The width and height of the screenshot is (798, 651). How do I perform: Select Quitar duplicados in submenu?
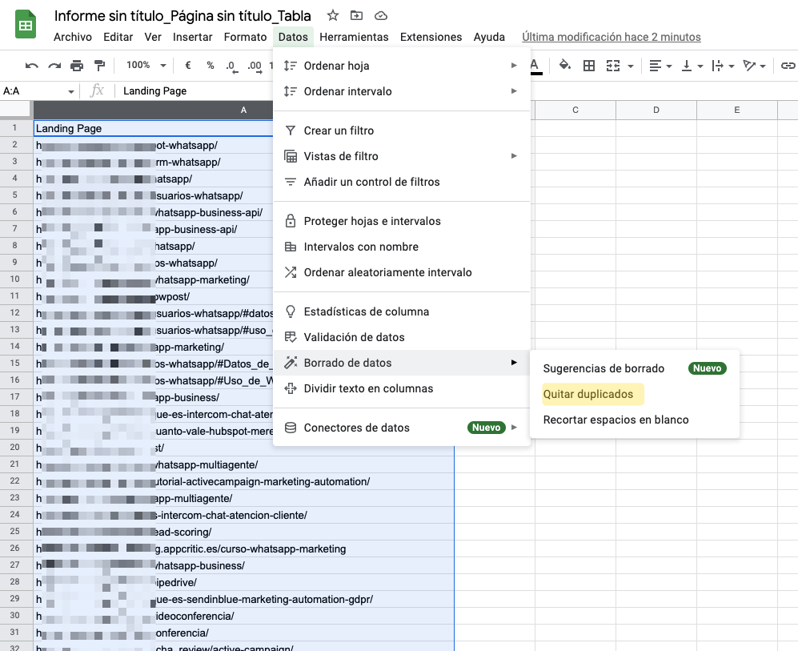click(x=588, y=394)
